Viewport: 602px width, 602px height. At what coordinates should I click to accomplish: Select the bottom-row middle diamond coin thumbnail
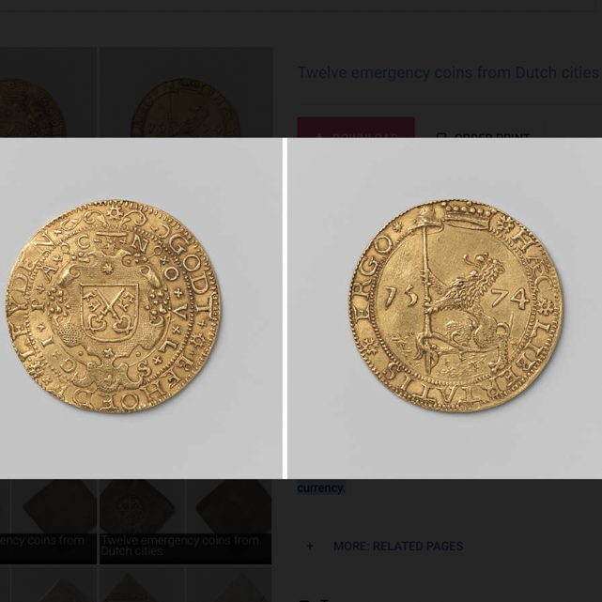[x=143, y=585]
